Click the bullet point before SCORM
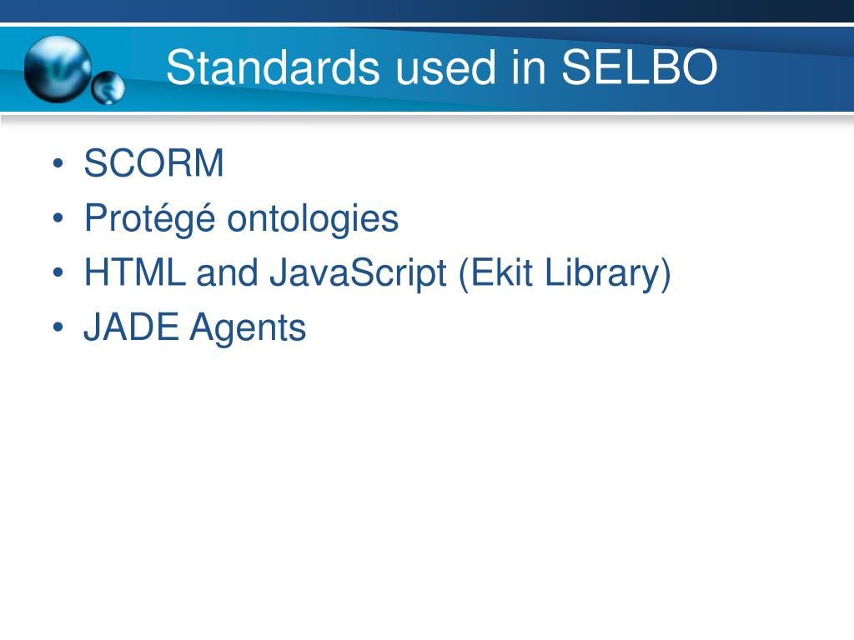The width and height of the screenshot is (854, 640). (x=58, y=163)
